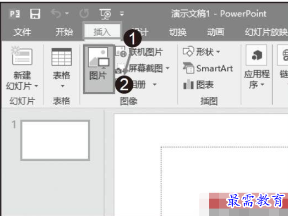
Task: Expand the 相册 dropdown arrow
Action: point(154,84)
